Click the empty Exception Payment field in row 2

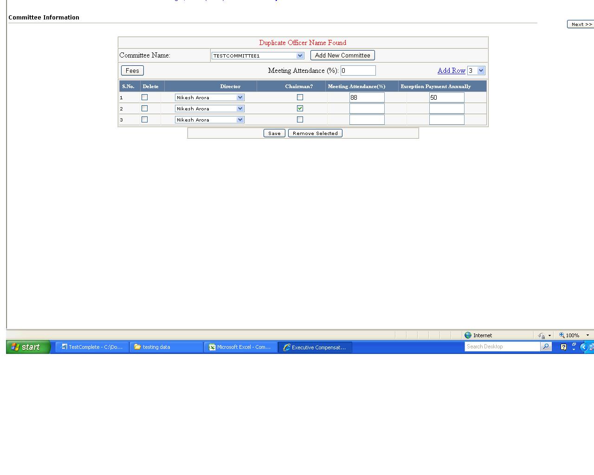[x=447, y=109]
